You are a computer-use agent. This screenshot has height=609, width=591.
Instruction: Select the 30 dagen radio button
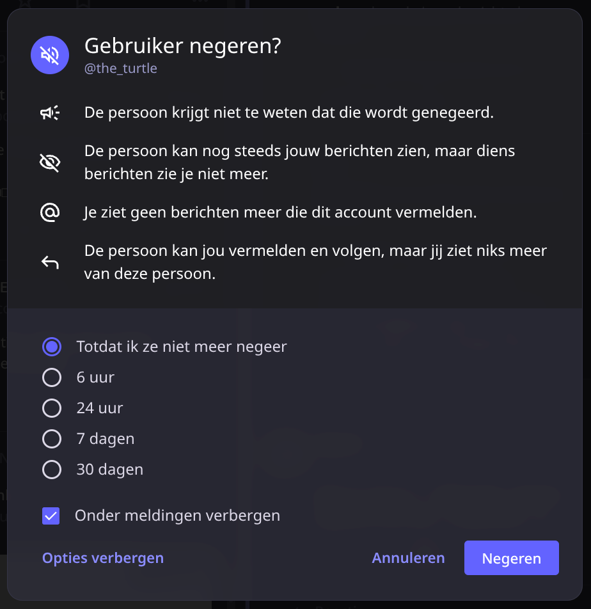pyautogui.click(x=52, y=470)
